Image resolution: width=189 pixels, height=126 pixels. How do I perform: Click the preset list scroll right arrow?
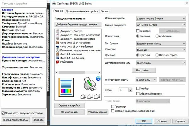pos(99,72)
